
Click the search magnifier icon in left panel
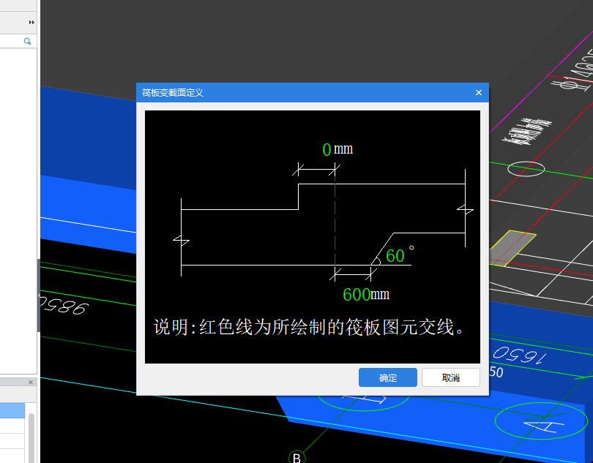27,41
